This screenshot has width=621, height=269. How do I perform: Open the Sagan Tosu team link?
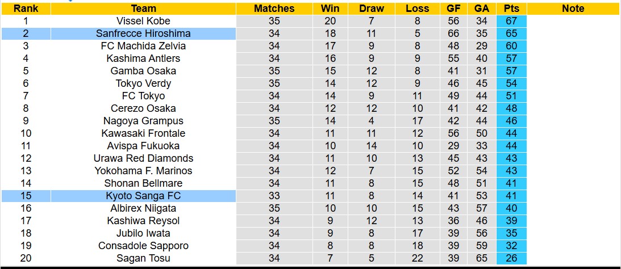(143, 258)
